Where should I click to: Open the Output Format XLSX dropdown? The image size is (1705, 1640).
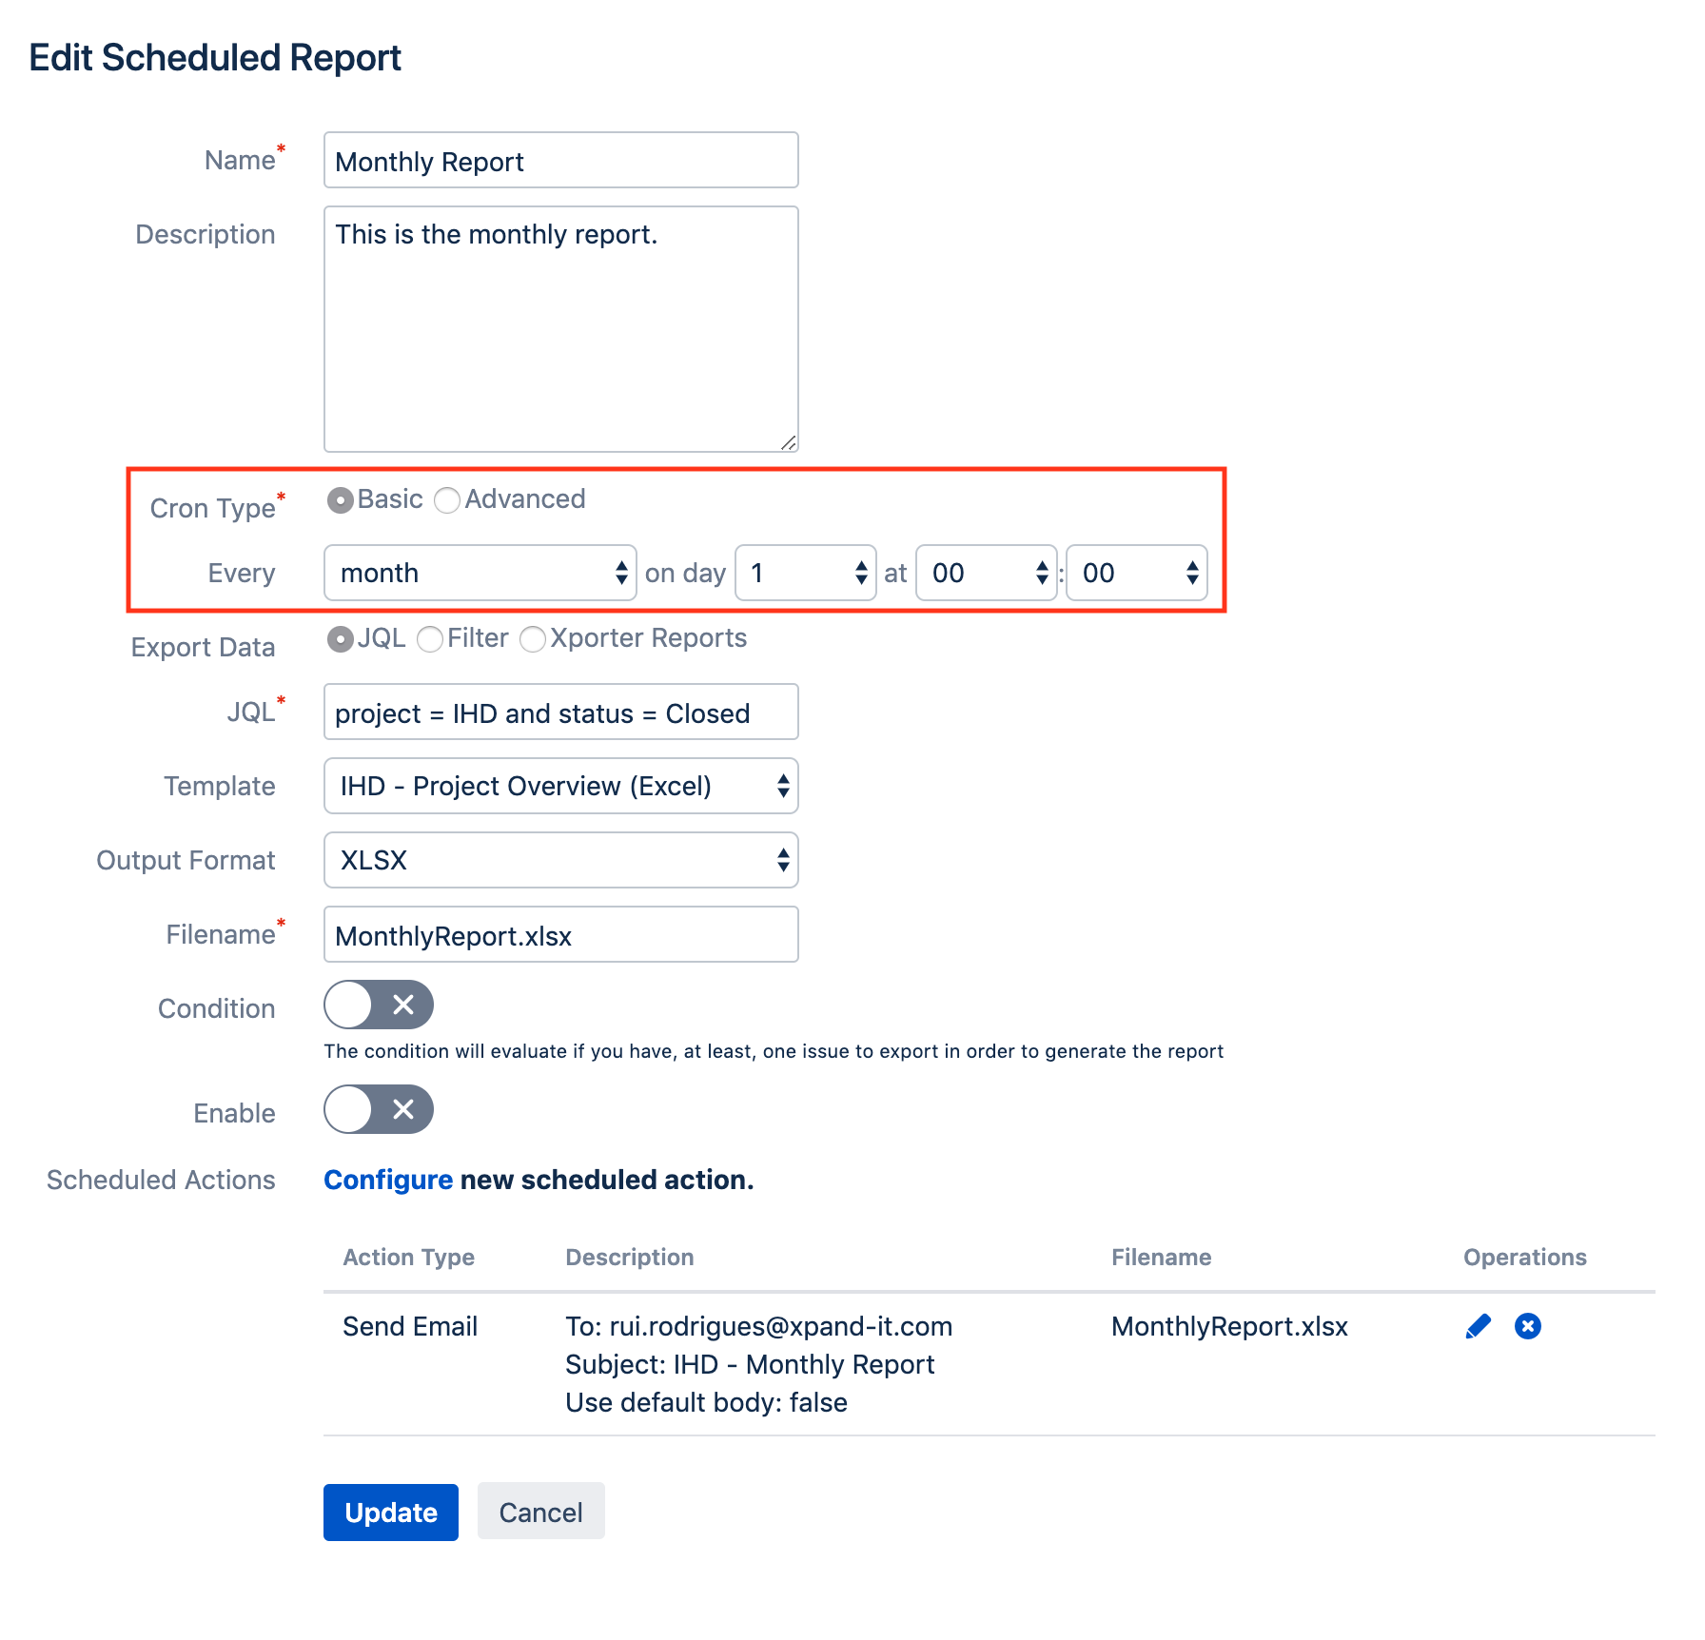(560, 860)
